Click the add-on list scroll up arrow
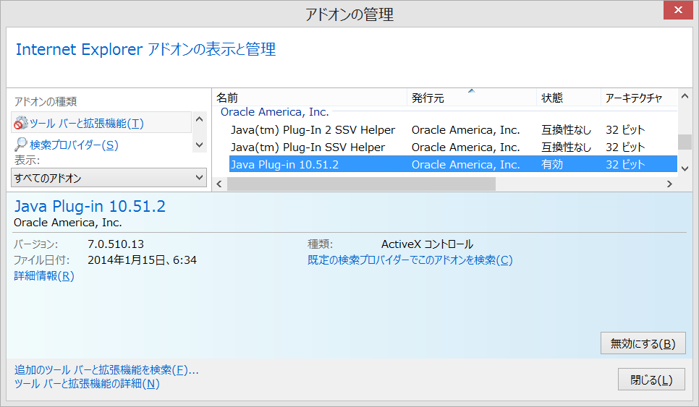The height and width of the screenshot is (407, 699). click(685, 96)
